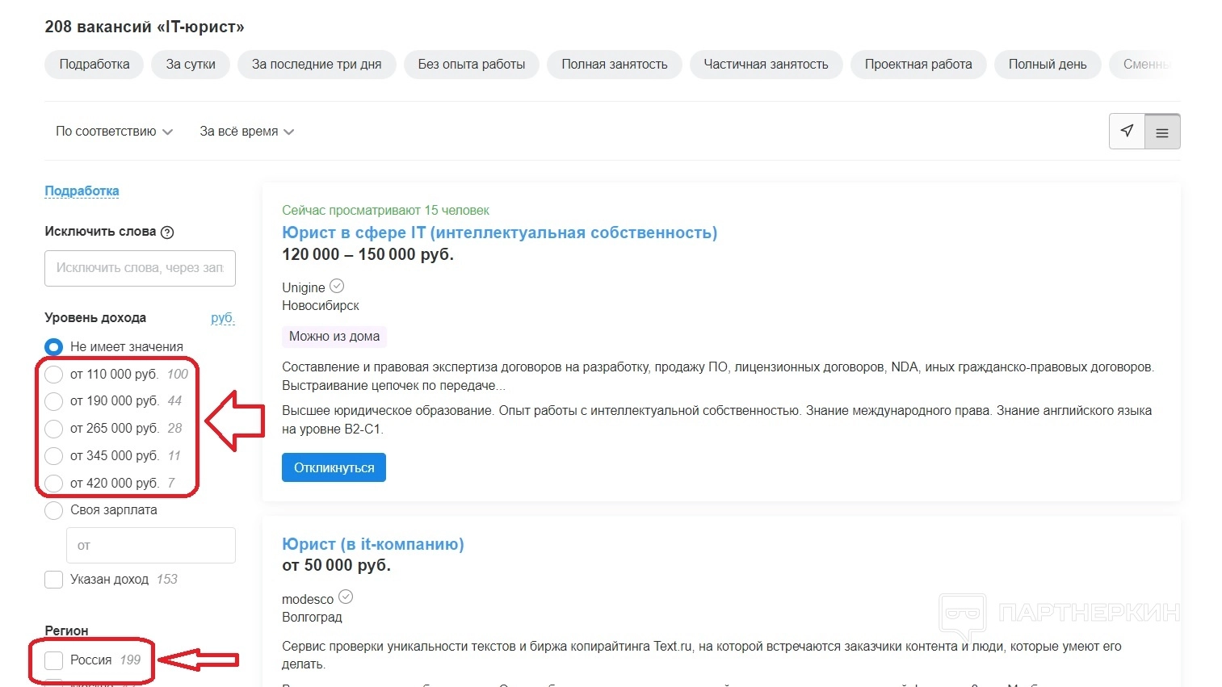Expand the За всё время period dropdown
The width and height of the screenshot is (1222, 687).
246,132
